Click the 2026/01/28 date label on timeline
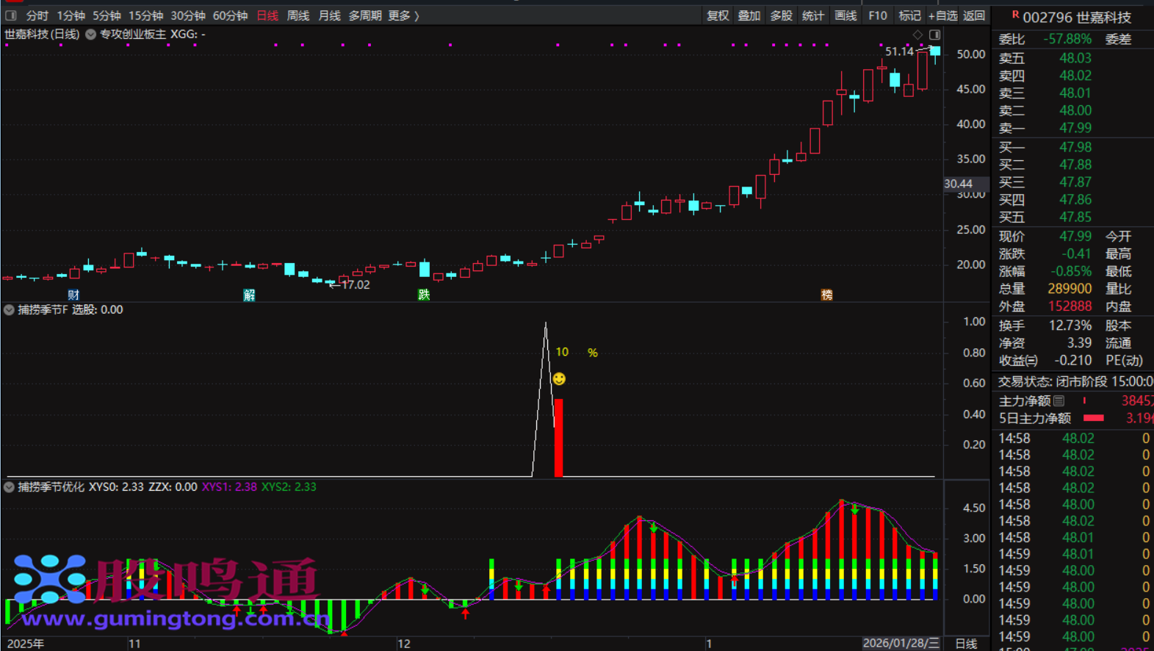The image size is (1154, 651). click(x=901, y=644)
